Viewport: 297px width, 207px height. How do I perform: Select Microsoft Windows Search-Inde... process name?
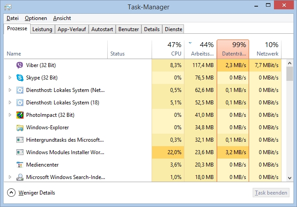pos(66,177)
